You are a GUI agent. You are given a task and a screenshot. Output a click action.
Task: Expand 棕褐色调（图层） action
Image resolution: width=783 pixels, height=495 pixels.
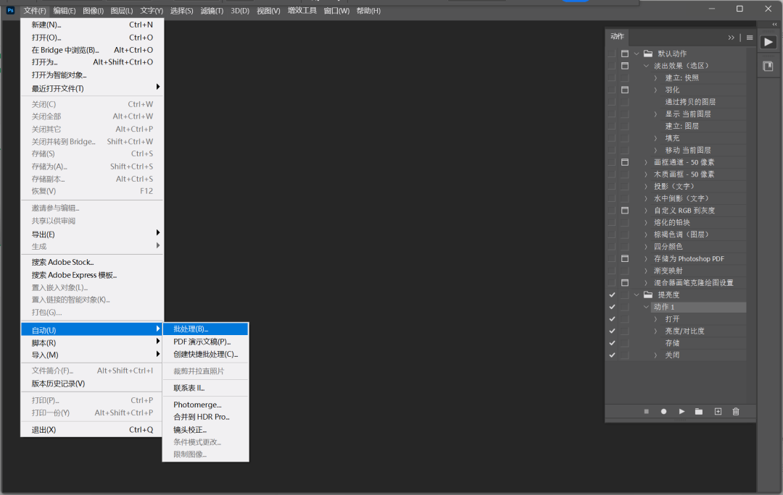tap(646, 234)
